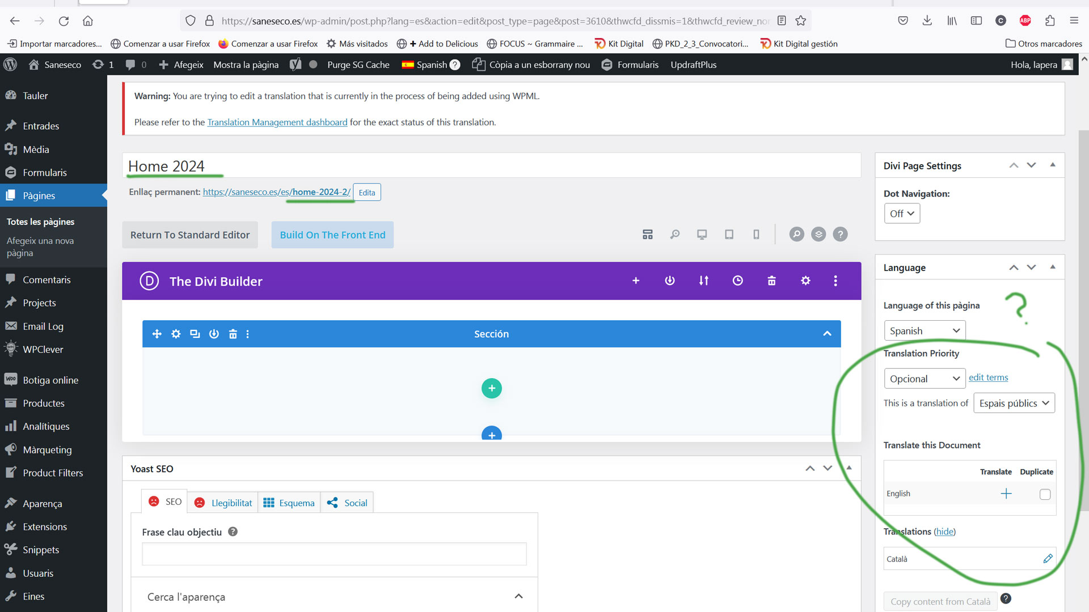Switch to Yoast SEO tab
The height and width of the screenshot is (612, 1089).
pos(164,502)
